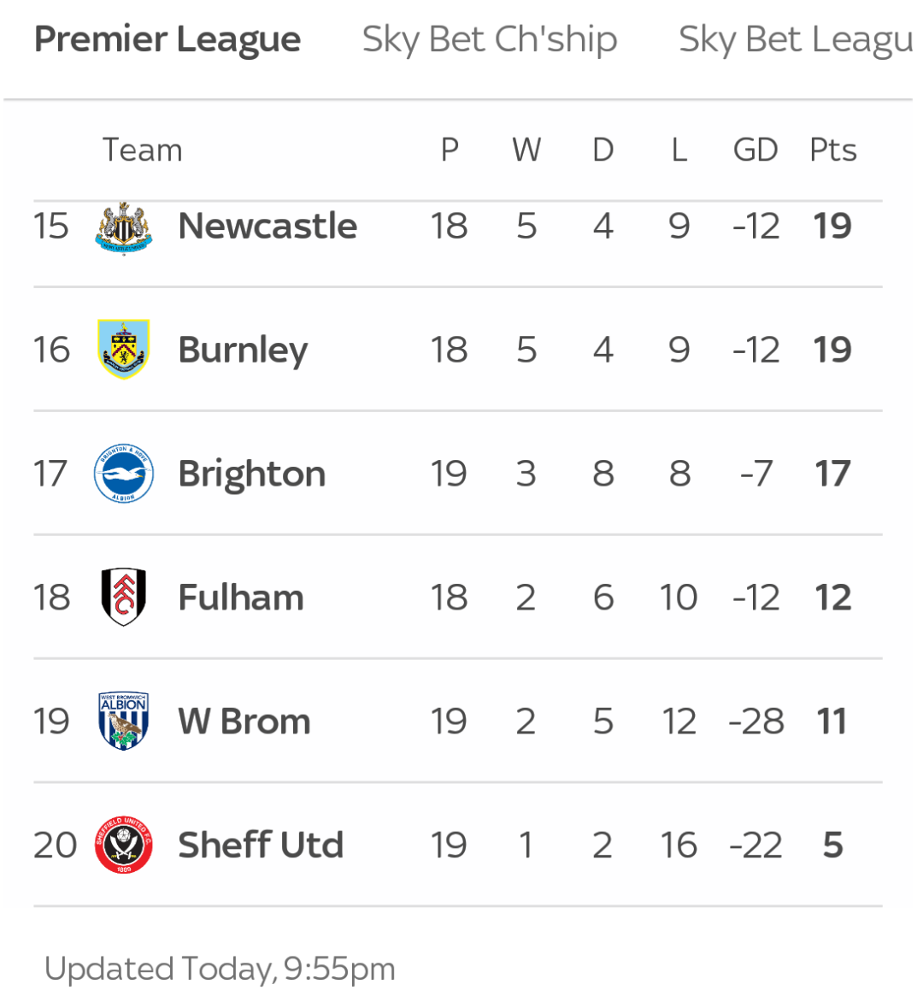Screen dimensions: 923x1002
Task: Click the GD column header
Action: coord(755,150)
